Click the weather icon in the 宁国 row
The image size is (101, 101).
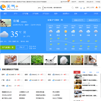[7, 86]
